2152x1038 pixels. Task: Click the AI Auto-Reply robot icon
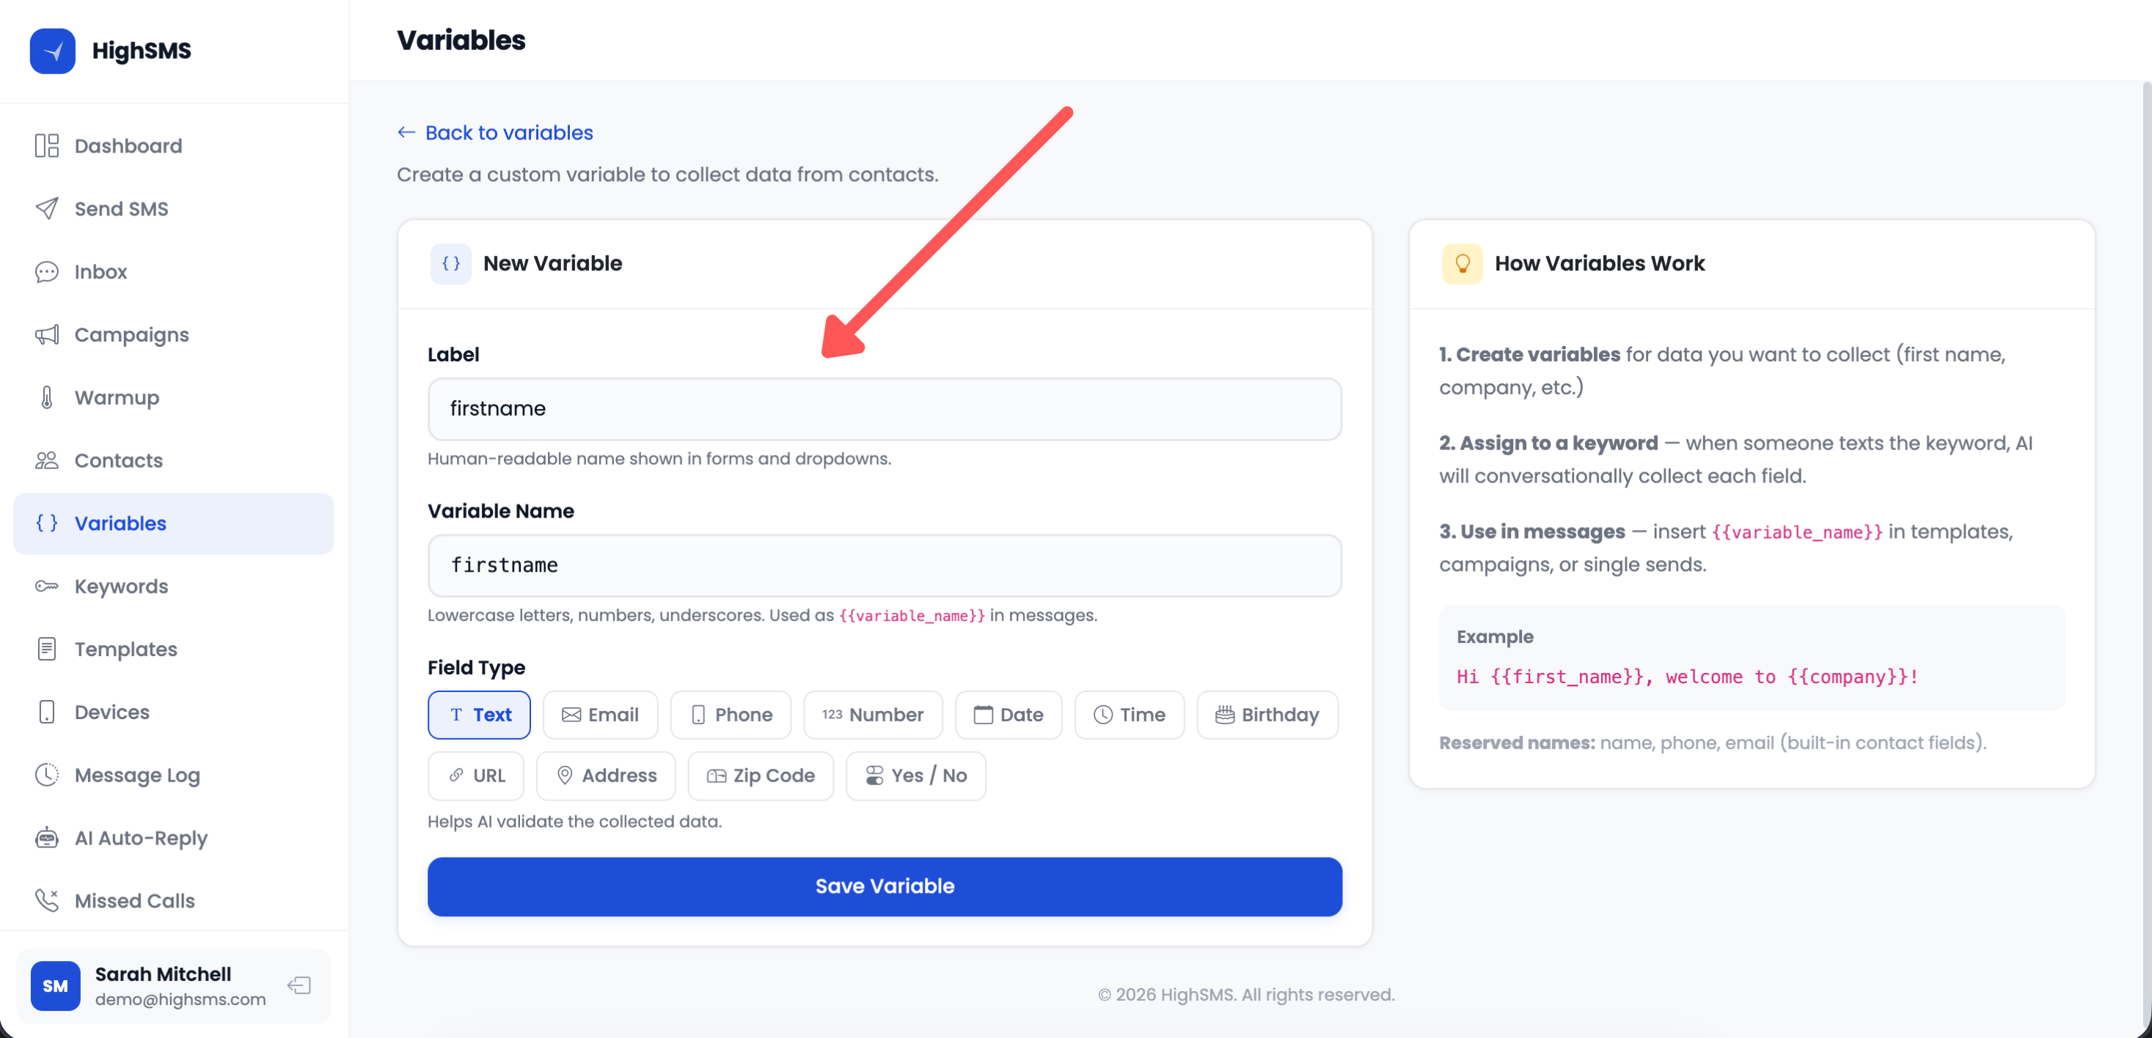click(x=47, y=838)
